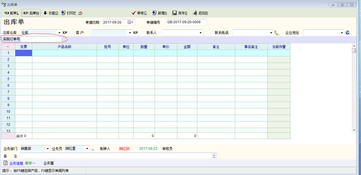Click 新增 to create new document

point(160,13)
